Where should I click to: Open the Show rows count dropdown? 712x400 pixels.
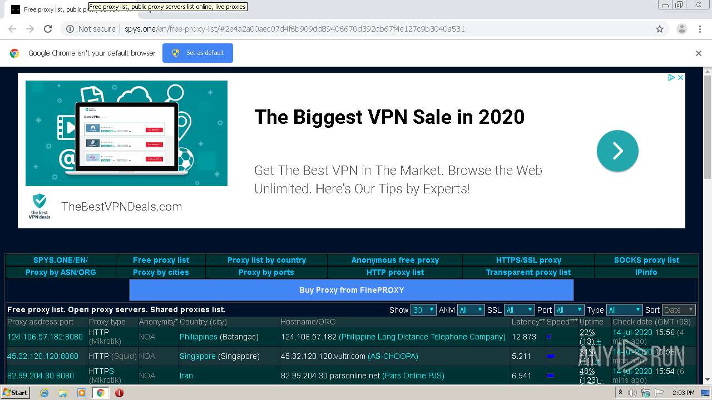click(423, 310)
